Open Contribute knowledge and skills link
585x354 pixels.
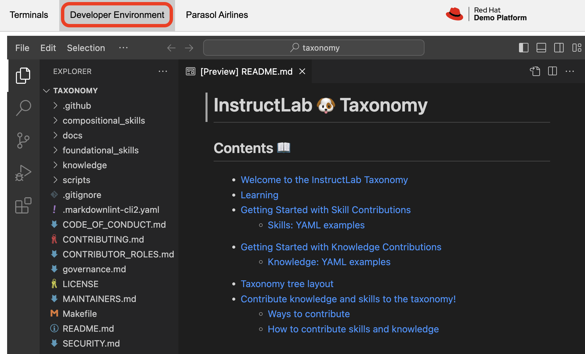point(348,299)
